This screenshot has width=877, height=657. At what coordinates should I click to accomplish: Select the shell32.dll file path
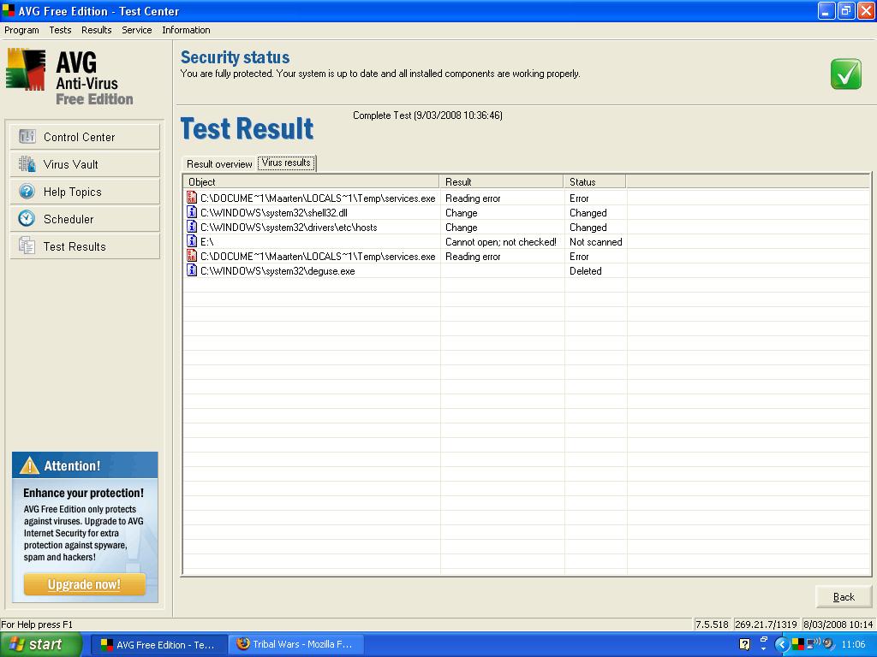coord(274,213)
